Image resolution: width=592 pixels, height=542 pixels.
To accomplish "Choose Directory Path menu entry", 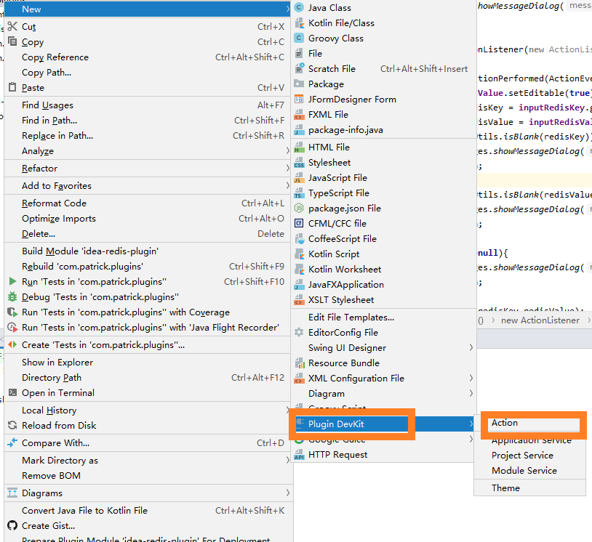I will (x=147, y=377).
